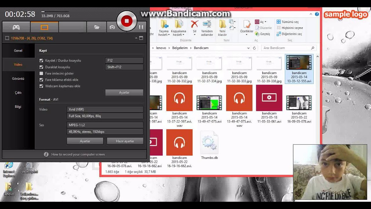Click lenovo in the address path

tap(161, 48)
